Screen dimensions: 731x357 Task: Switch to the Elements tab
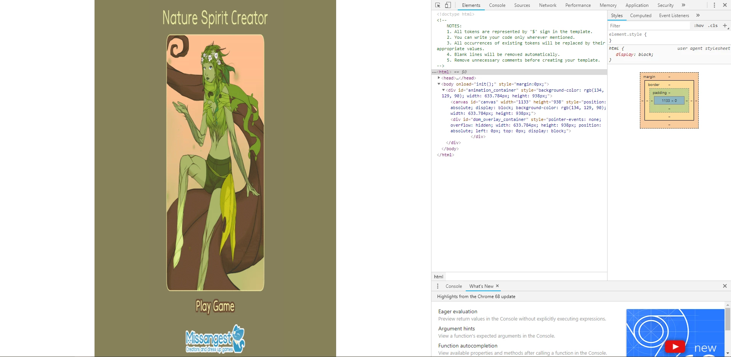471,5
